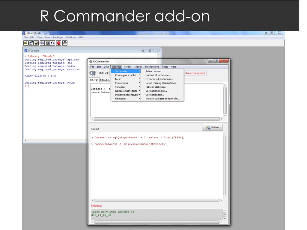Click the R Commander title bar icon
The width and height of the screenshot is (307, 230).
pyautogui.click(x=91, y=61)
